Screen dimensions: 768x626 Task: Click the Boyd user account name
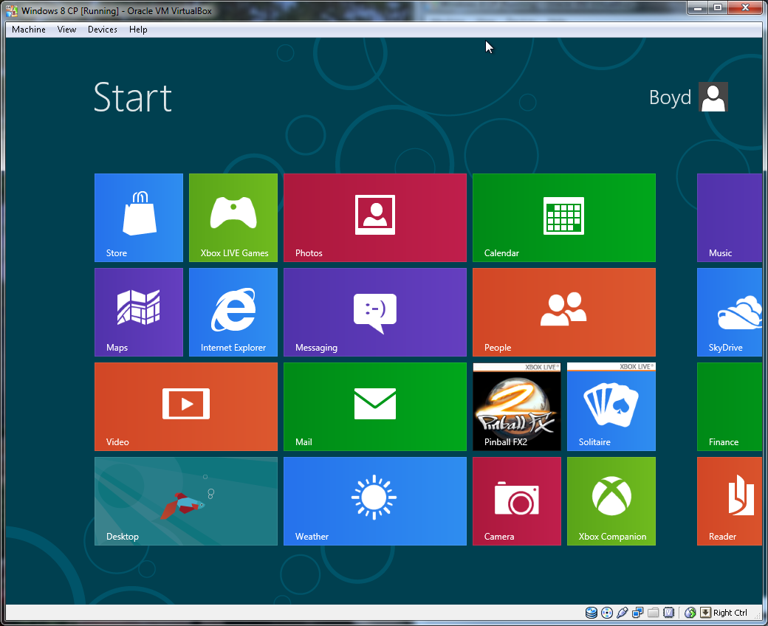(670, 97)
